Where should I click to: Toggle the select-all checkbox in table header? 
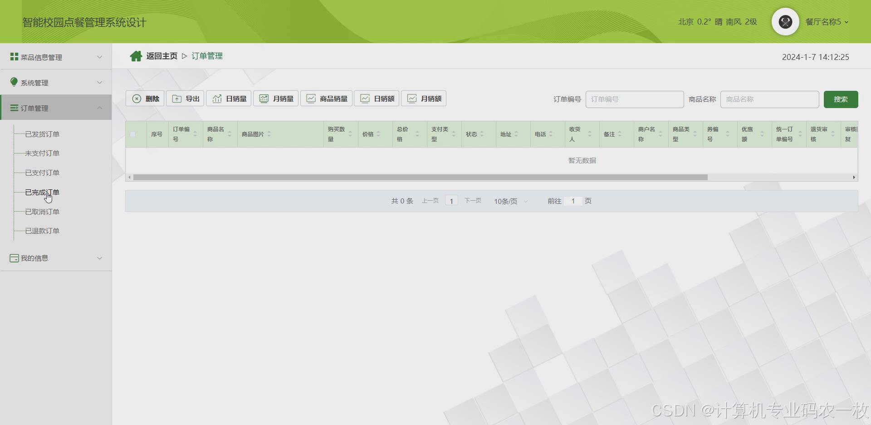[132, 134]
